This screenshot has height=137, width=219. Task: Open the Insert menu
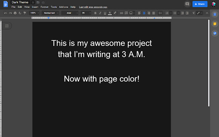(35, 7)
